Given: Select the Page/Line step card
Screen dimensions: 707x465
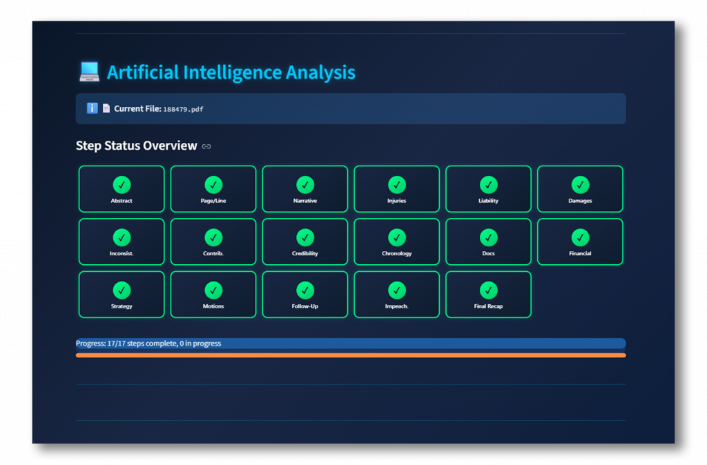Looking at the screenshot, I should pos(213,189).
